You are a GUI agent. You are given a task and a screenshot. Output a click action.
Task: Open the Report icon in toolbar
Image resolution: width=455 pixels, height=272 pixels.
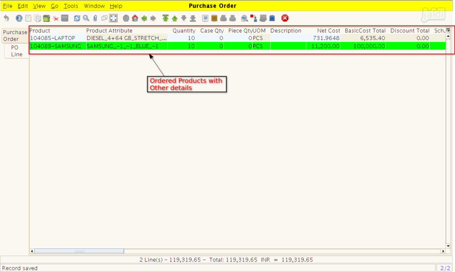(x=205, y=18)
